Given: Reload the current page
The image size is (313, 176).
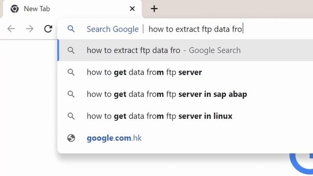Looking at the screenshot, I should pyautogui.click(x=48, y=29).
